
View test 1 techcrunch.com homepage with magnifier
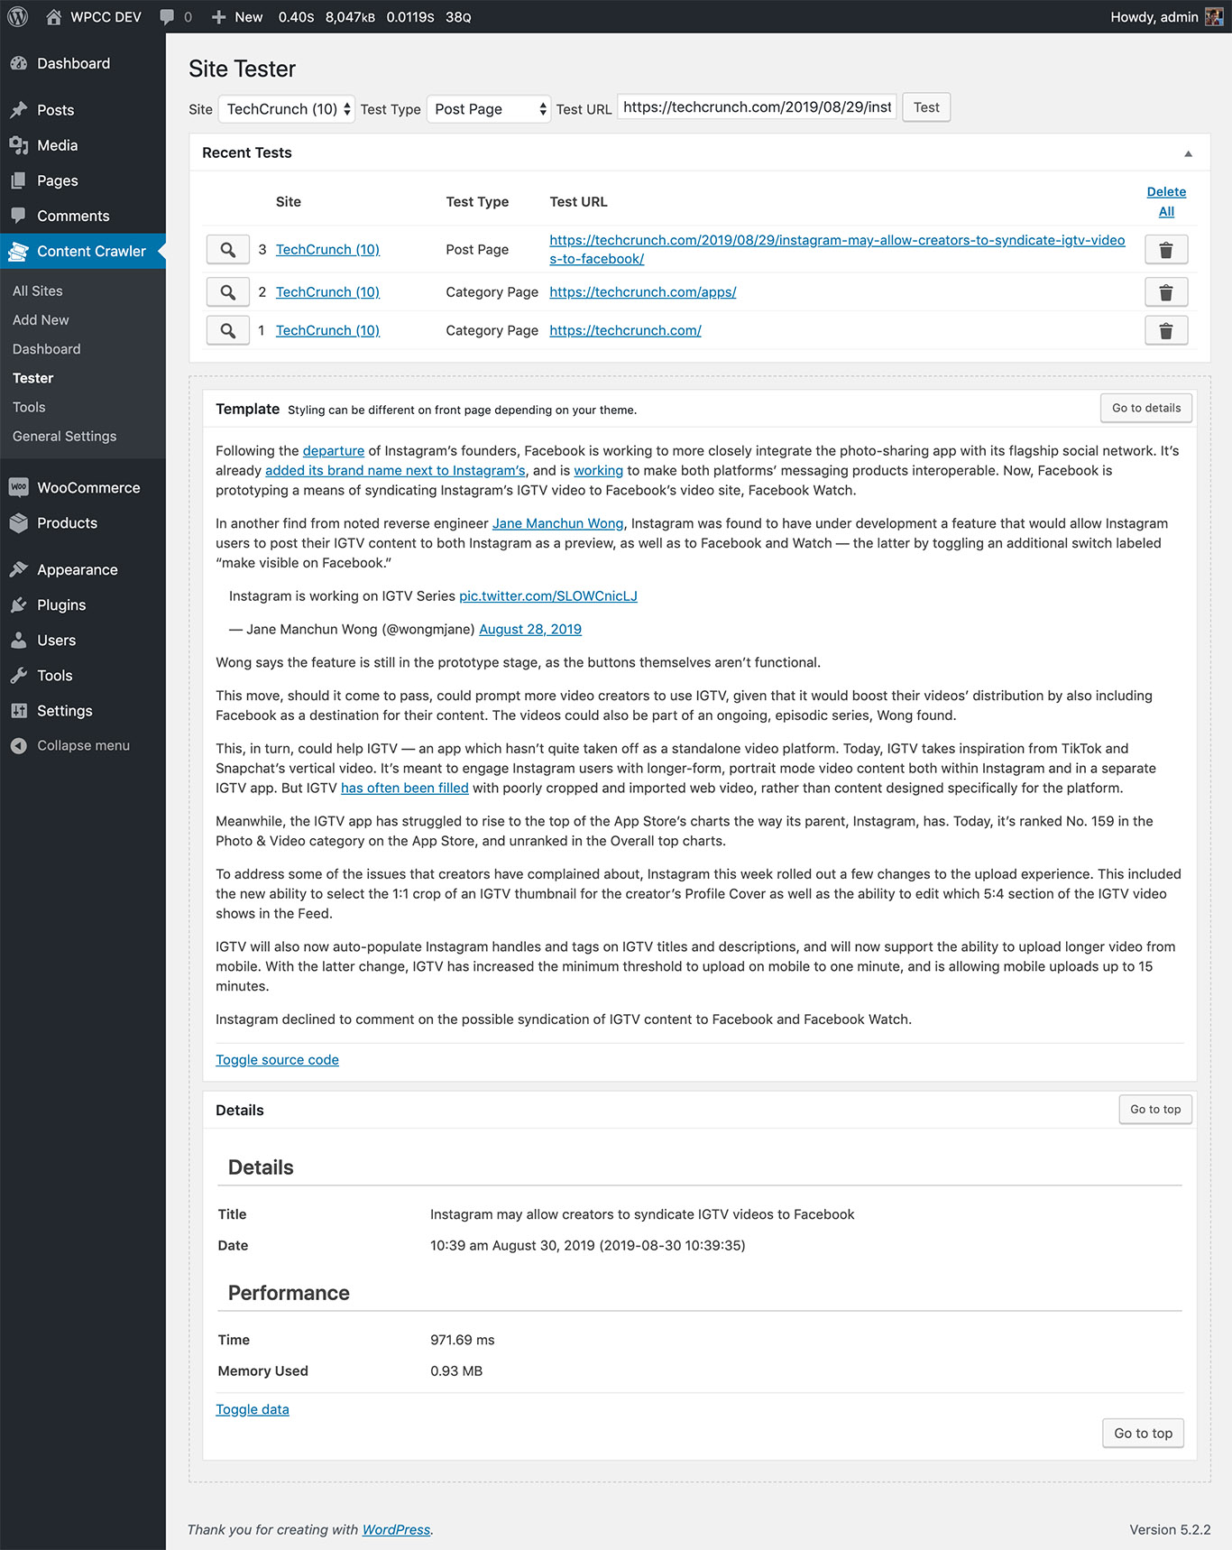click(228, 330)
